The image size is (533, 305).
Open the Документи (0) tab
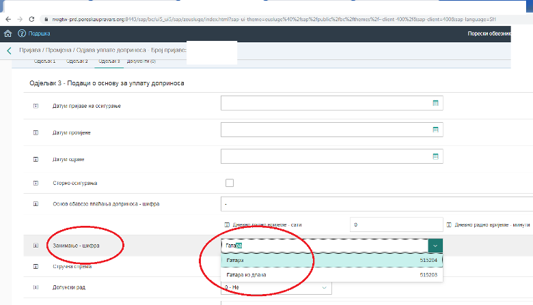[x=141, y=62]
